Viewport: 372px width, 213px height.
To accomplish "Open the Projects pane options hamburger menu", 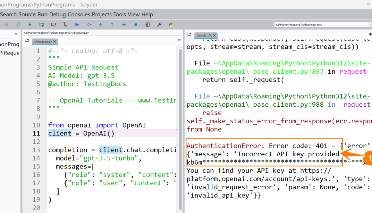I will pyautogui.click(x=16, y=34).
